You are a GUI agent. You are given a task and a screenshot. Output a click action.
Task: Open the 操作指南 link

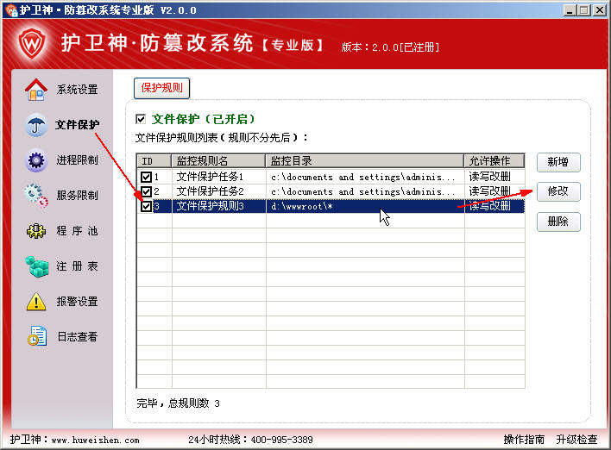click(x=524, y=440)
